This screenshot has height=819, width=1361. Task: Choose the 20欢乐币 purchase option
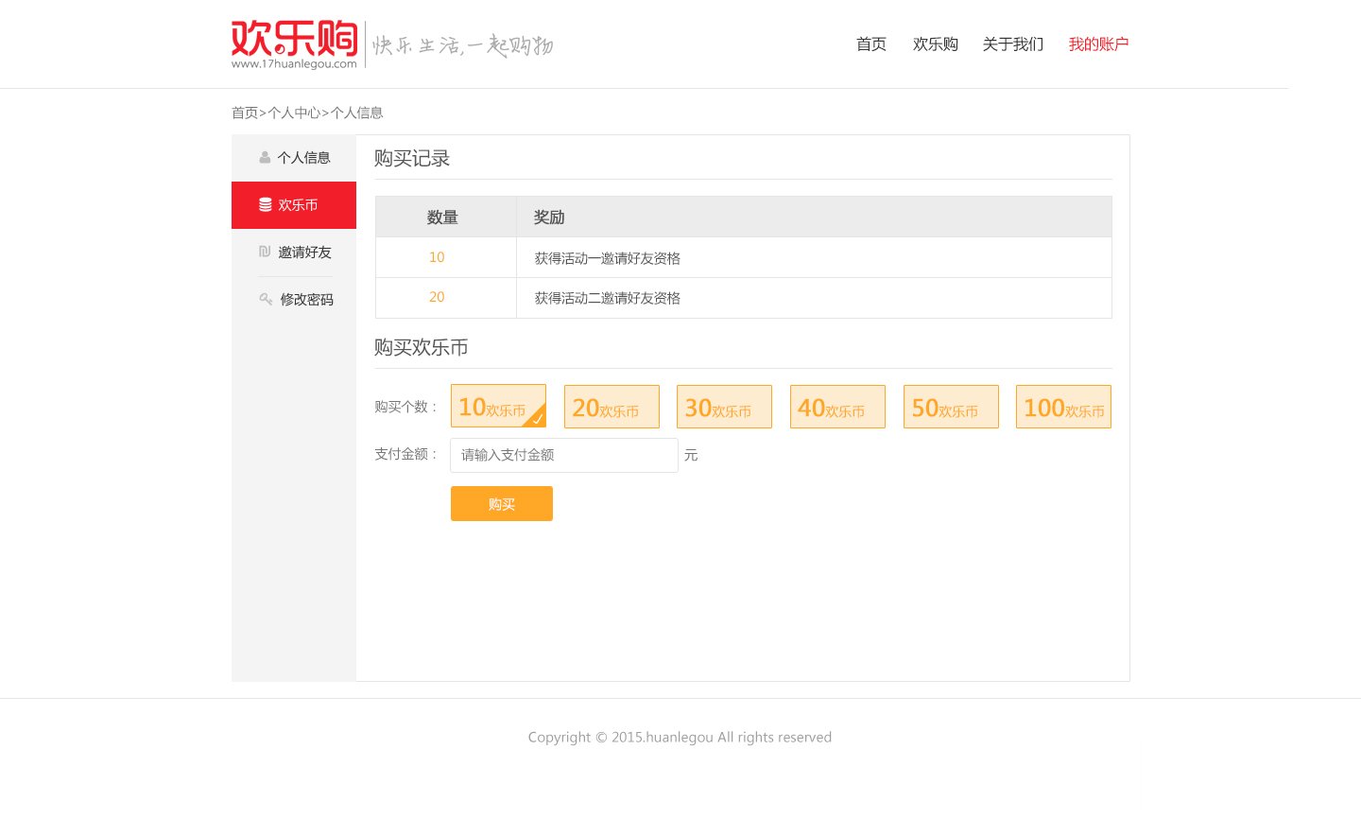click(612, 407)
